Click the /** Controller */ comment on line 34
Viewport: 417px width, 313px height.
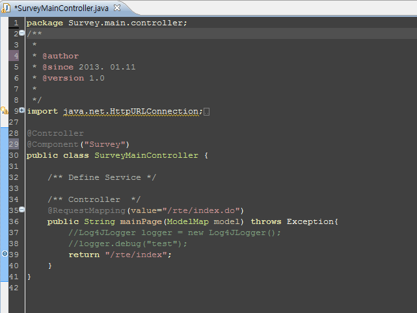click(x=94, y=199)
